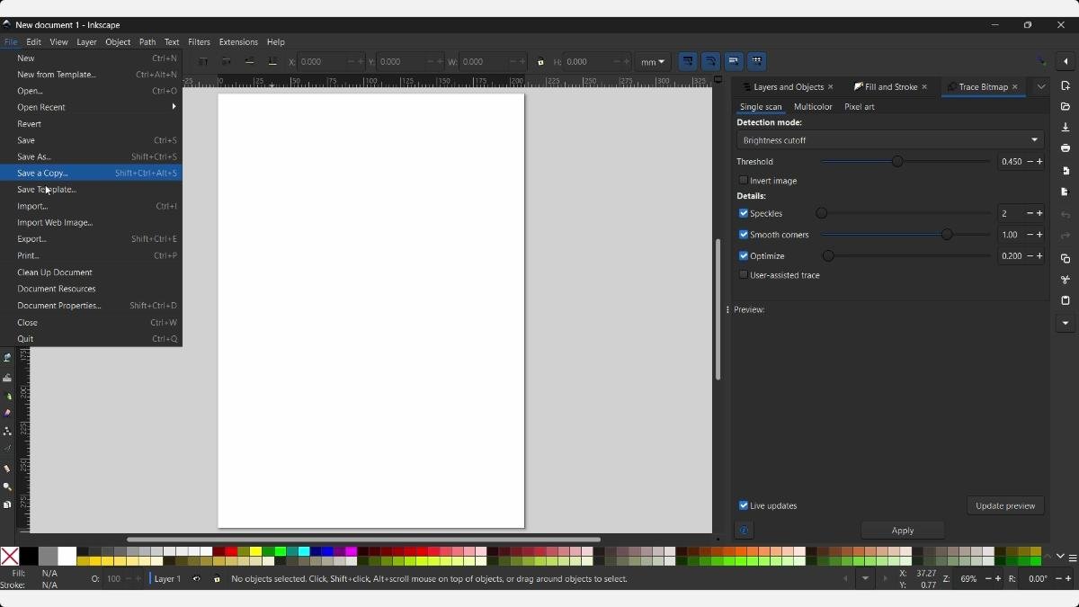Click the Cut scissors icon
The image size is (1079, 607).
pyautogui.click(x=1066, y=280)
